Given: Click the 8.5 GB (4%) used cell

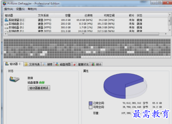Looking at the screenshot, I should 86,24.
